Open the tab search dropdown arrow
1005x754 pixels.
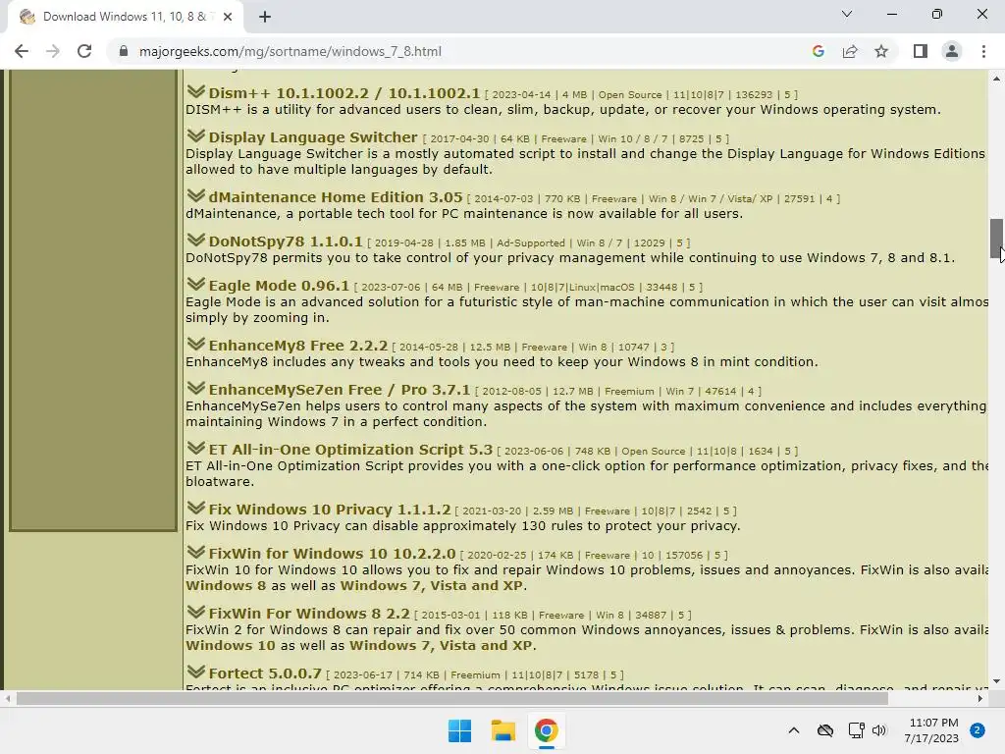pos(847,14)
